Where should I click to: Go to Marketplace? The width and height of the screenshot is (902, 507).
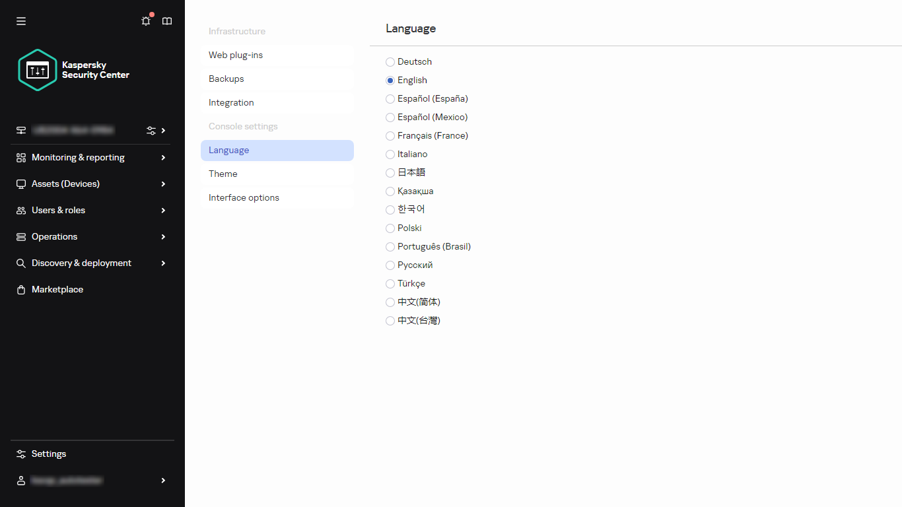point(57,289)
